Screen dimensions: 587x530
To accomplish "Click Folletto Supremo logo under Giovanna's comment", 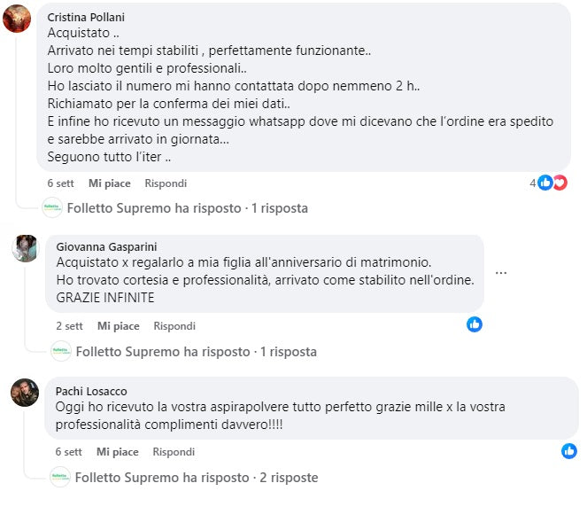I will click(x=60, y=351).
